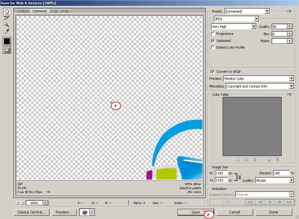The width and height of the screenshot is (299, 219).
Task: Enable the Progressive checkbox
Action: pos(213,34)
